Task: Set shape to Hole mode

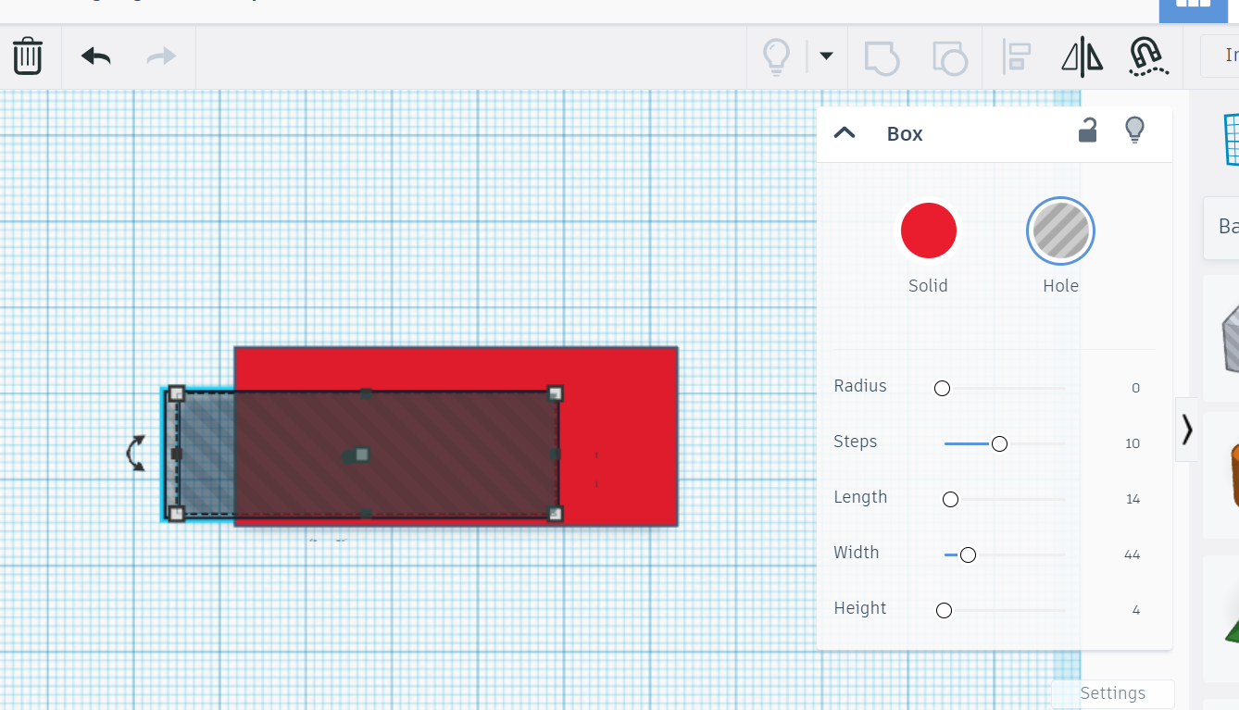Action: tap(1060, 230)
